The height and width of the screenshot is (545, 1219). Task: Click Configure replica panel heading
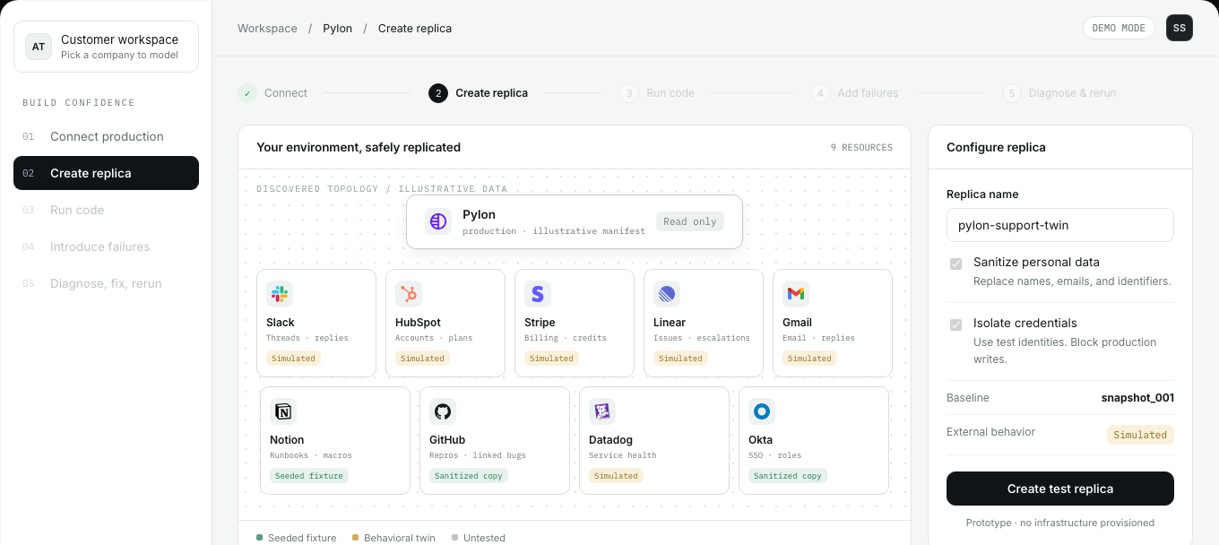[x=996, y=147]
